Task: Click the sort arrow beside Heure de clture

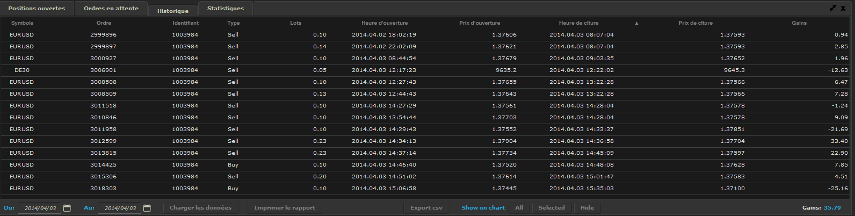Action: tap(636, 23)
